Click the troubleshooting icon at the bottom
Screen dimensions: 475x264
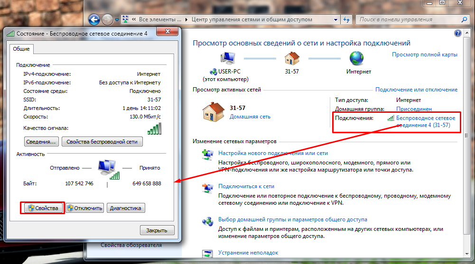pyautogui.click(x=208, y=254)
